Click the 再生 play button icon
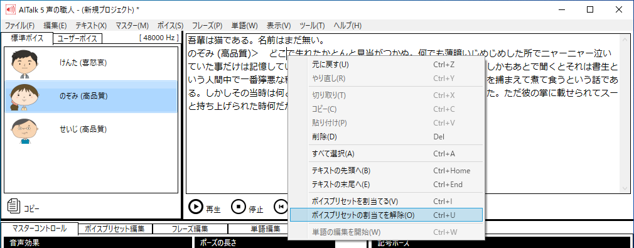 pos(196,207)
